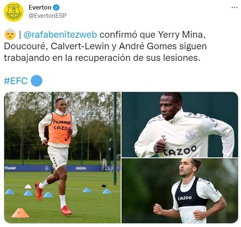Click the orange training cone in photo

point(20,213)
